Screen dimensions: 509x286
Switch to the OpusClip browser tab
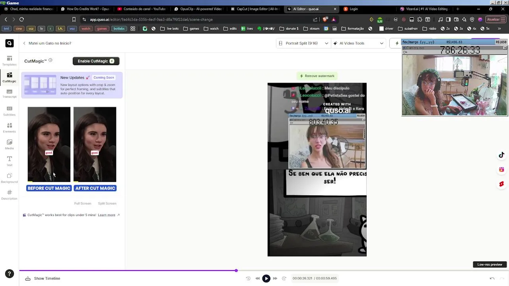coord(198,9)
